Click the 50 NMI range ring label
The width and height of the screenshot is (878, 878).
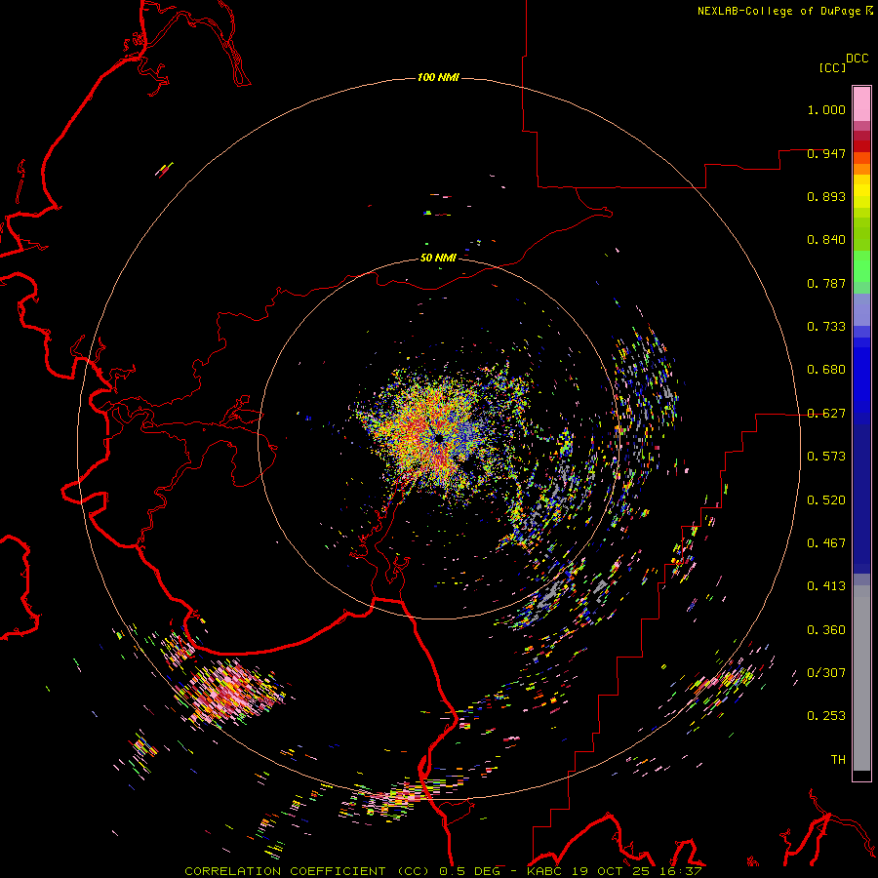point(438,258)
